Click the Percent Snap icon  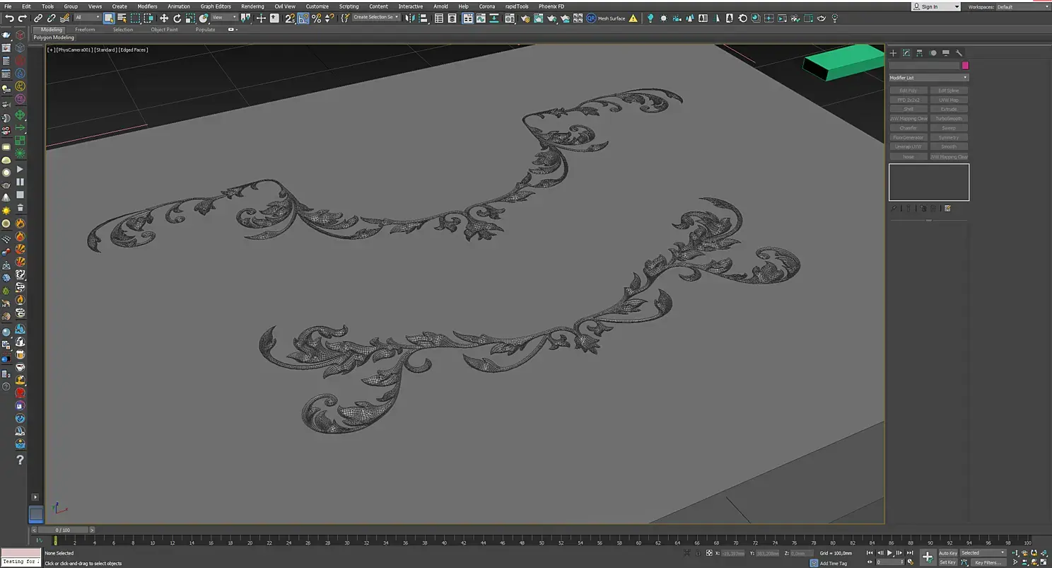point(316,18)
